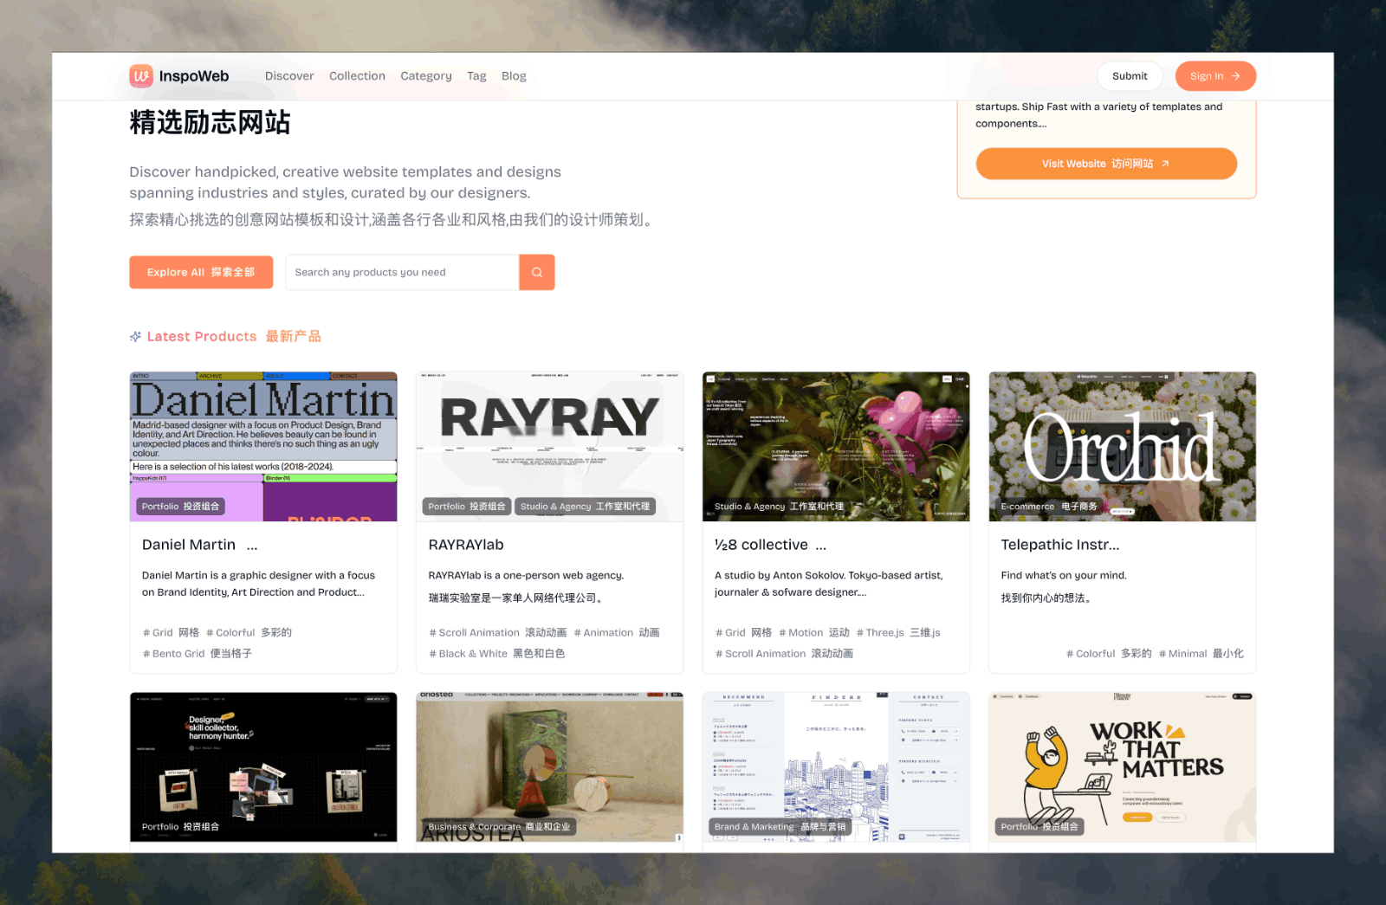This screenshot has width=1386, height=905.
Task: Click the #Black & White tag
Action: [x=497, y=654]
